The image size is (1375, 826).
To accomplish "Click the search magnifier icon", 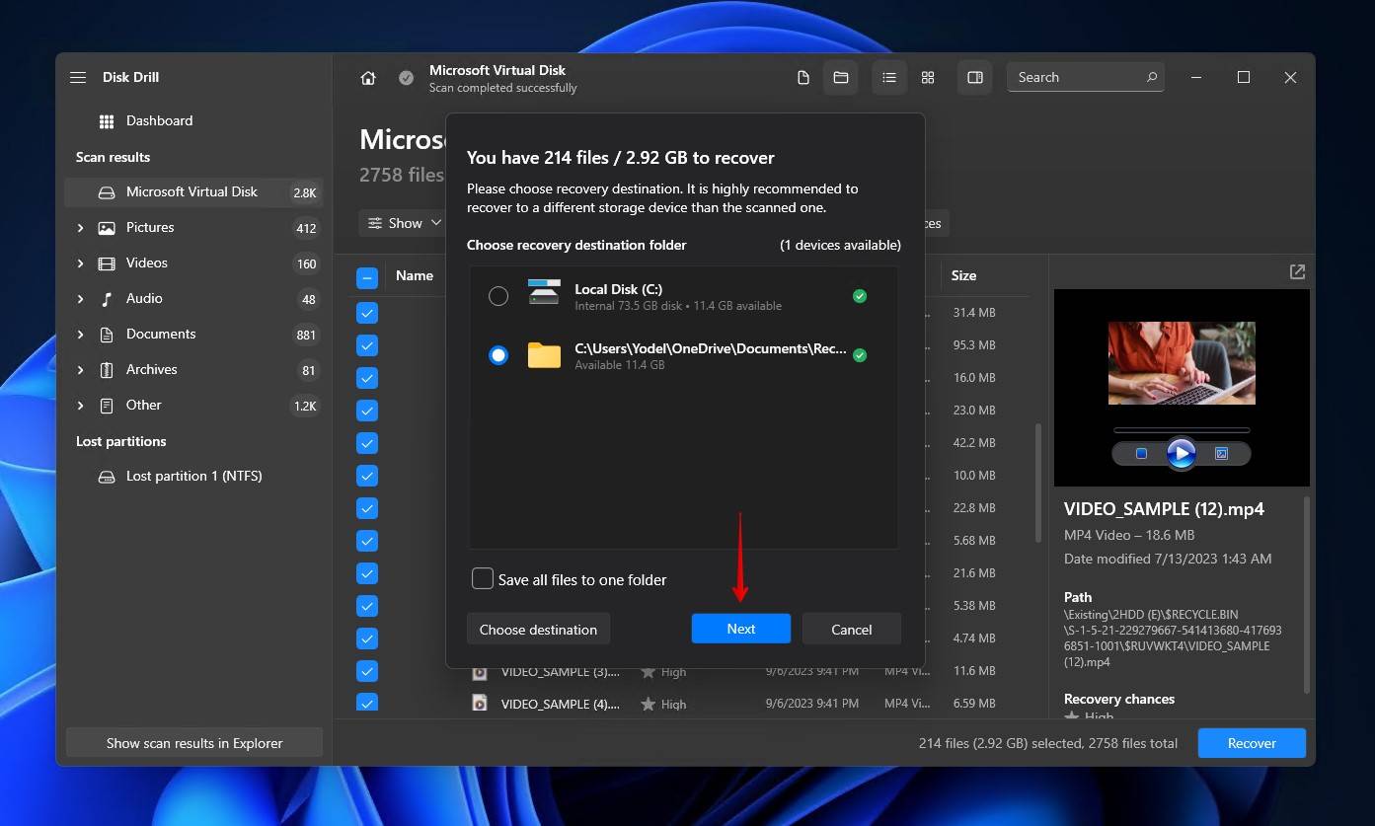I will coord(1151,77).
